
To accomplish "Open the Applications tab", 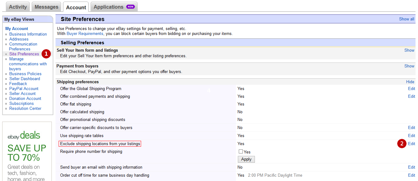I will [x=114, y=7].
